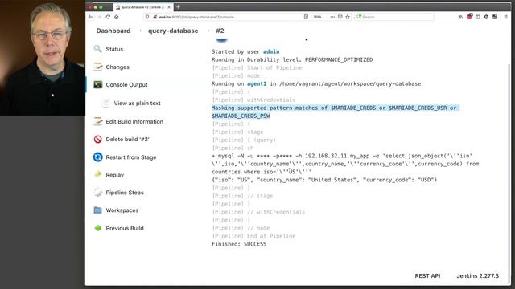Select the Delete build '#2' link
This screenshot has width=515, height=289.
click(x=127, y=139)
